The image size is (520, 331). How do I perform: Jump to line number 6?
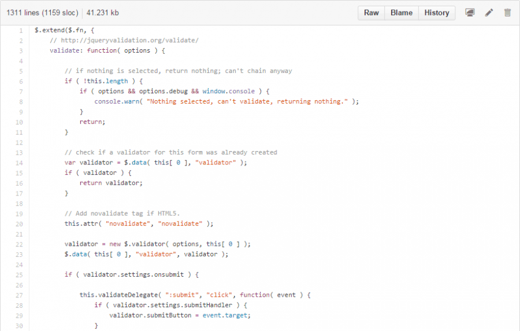click(x=21, y=81)
